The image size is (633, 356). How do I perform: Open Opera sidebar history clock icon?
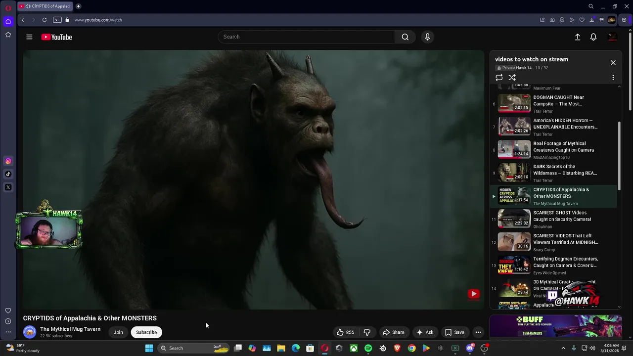(x=8, y=321)
